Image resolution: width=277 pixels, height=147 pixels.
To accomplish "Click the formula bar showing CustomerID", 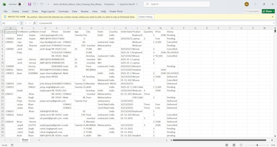I will tap(155, 23).
